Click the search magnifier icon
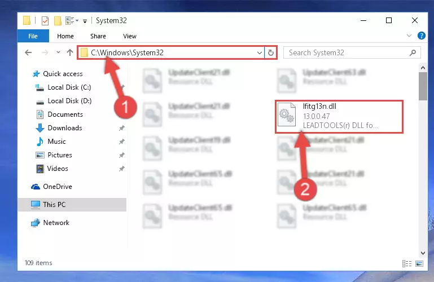The width and height of the screenshot is (434, 282). tap(413, 52)
